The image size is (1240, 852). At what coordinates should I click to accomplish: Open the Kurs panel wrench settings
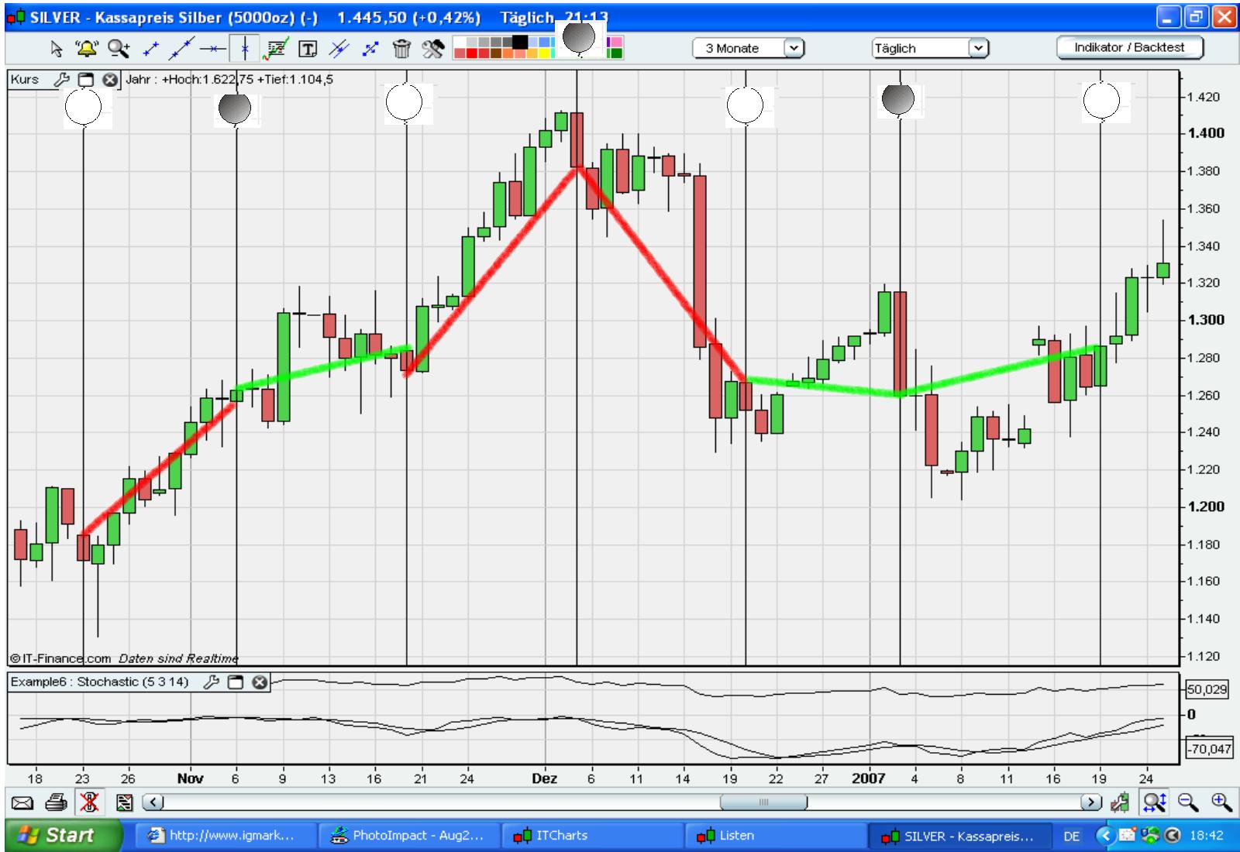[61, 79]
